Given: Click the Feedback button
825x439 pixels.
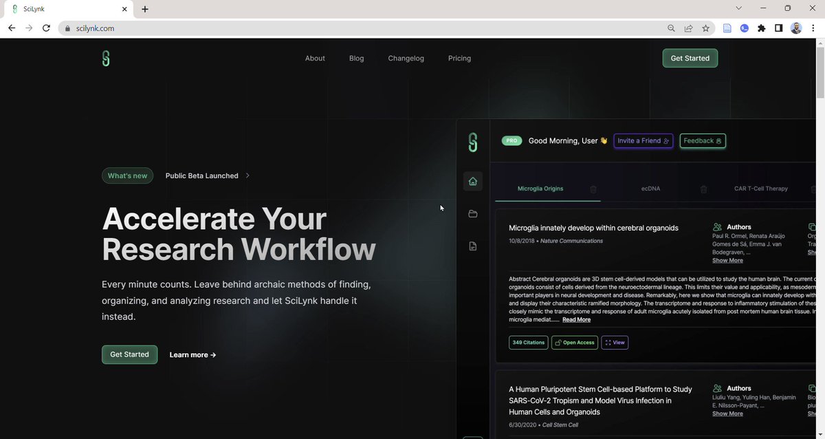Looking at the screenshot, I should [703, 140].
